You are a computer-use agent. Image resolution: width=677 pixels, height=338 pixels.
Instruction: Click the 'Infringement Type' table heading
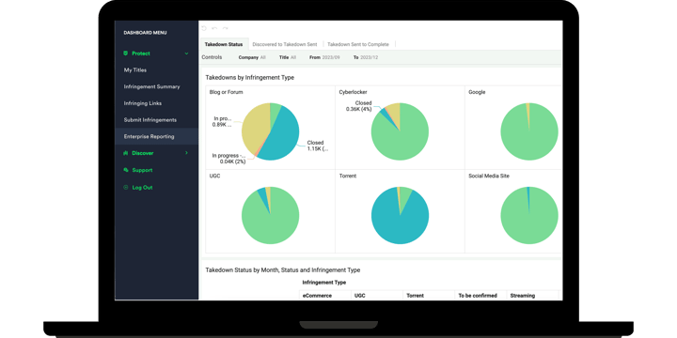click(323, 283)
